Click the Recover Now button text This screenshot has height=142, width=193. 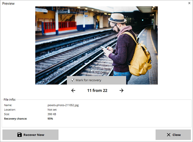34,135
